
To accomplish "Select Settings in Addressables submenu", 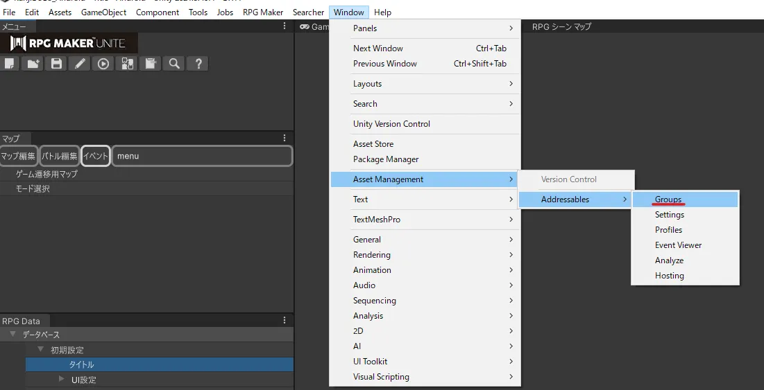I will (x=685, y=215).
